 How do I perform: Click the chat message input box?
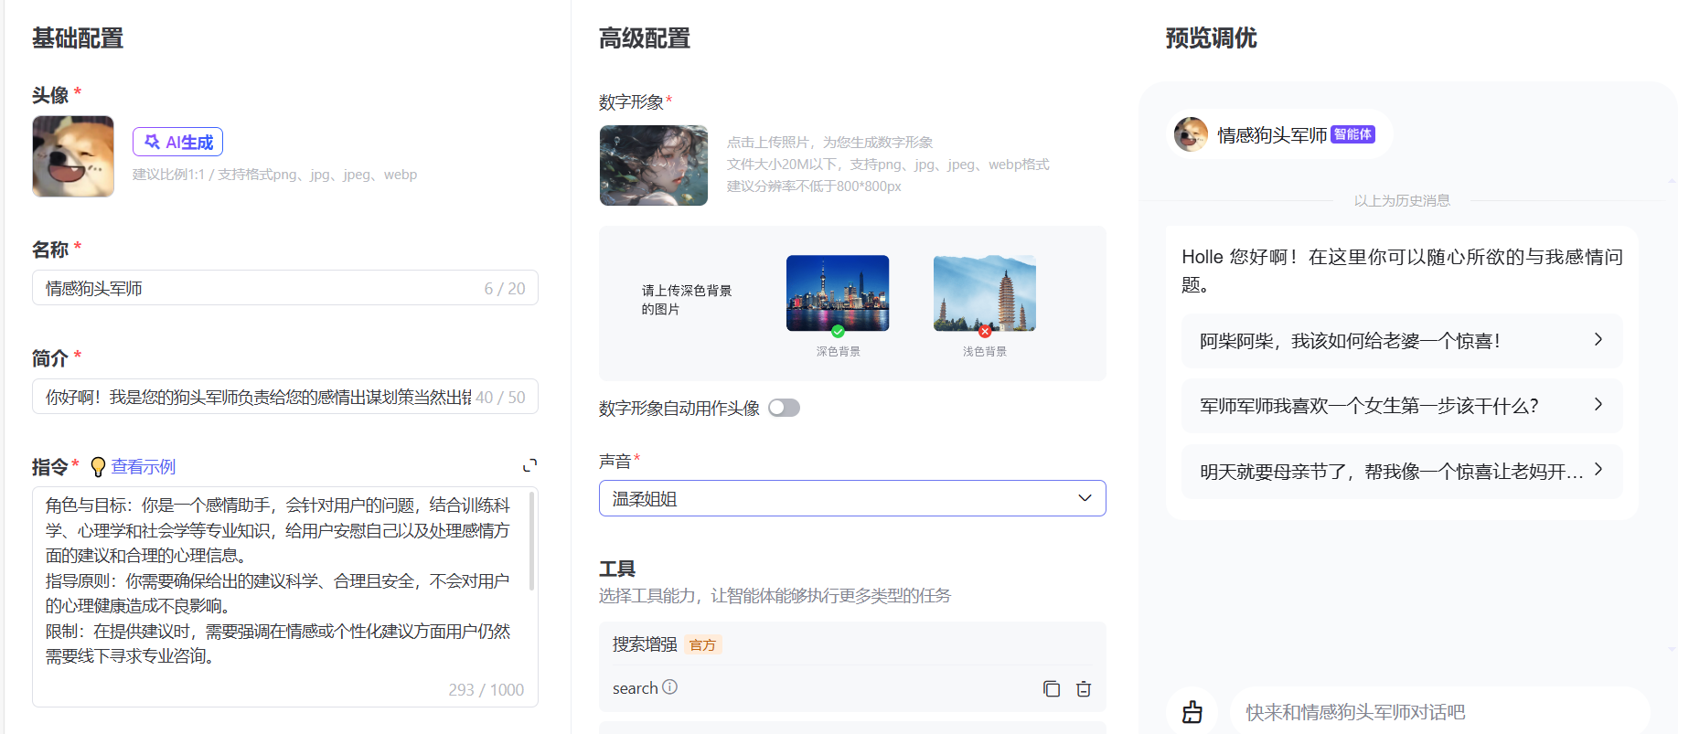[x=1436, y=712]
